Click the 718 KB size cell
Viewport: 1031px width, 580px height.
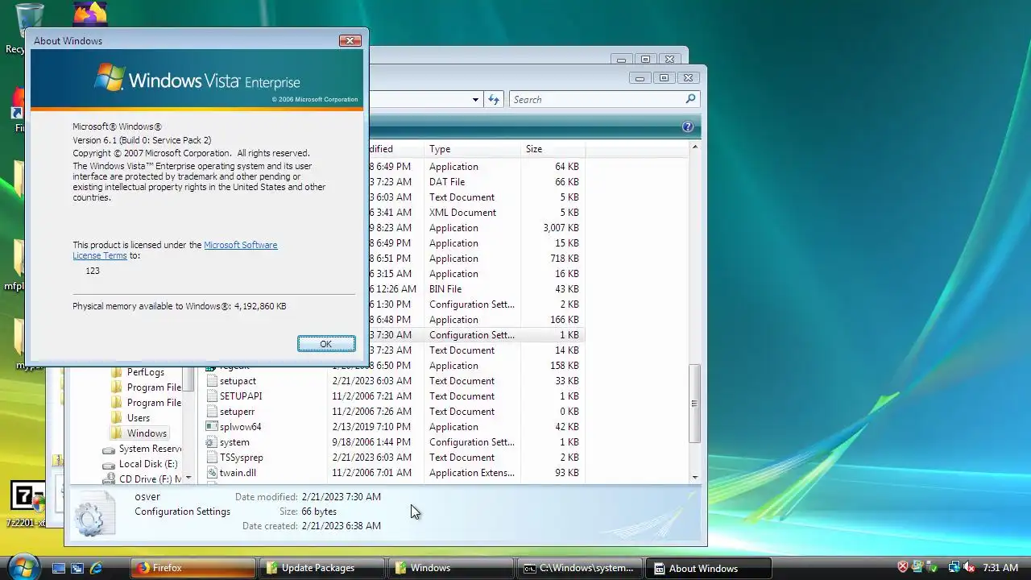point(565,259)
